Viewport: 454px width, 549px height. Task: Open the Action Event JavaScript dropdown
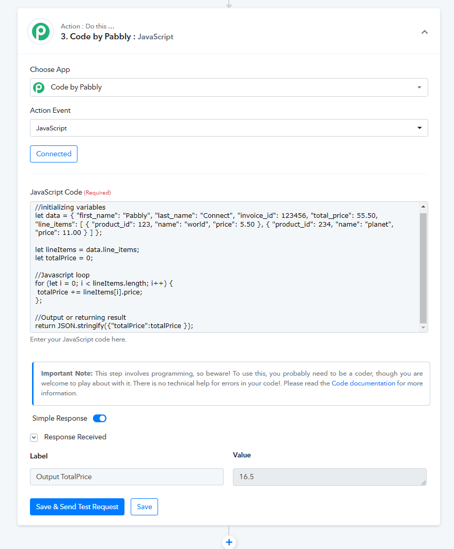point(229,128)
